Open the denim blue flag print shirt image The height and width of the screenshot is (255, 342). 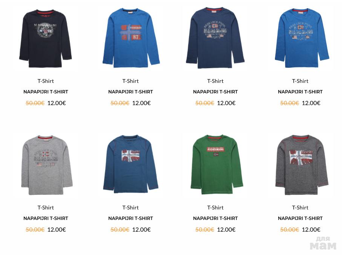[130, 164]
